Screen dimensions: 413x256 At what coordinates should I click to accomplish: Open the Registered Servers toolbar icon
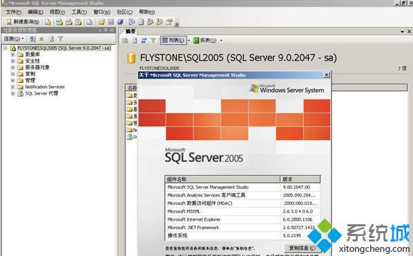(131, 22)
